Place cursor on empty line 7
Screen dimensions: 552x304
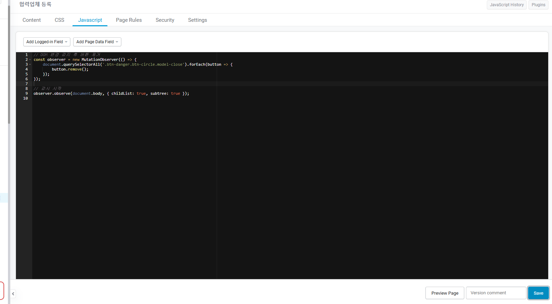pos(290,84)
